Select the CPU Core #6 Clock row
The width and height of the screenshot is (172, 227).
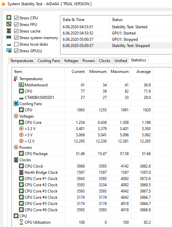(82, 210)
